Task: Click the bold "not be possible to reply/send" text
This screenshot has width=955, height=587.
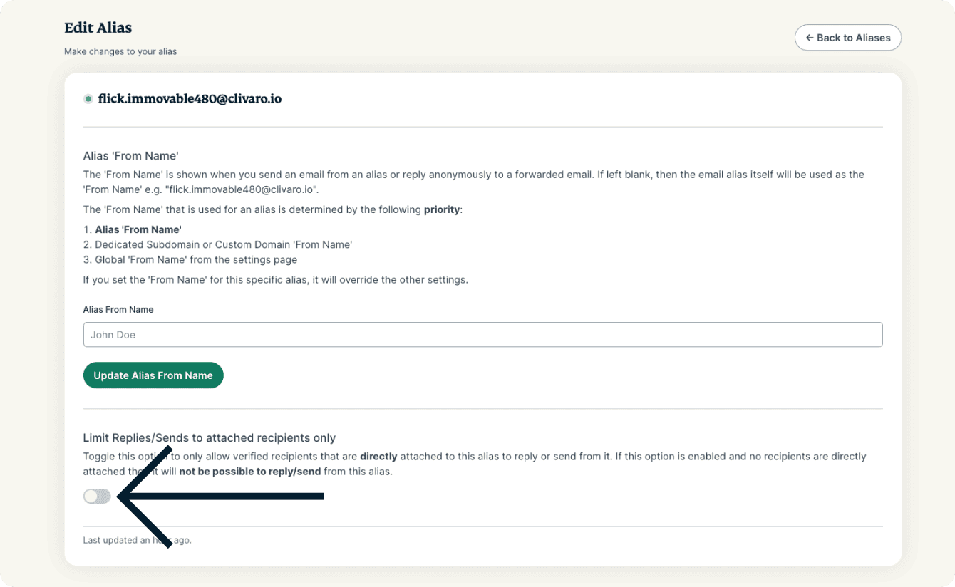Action: point(251,471)
